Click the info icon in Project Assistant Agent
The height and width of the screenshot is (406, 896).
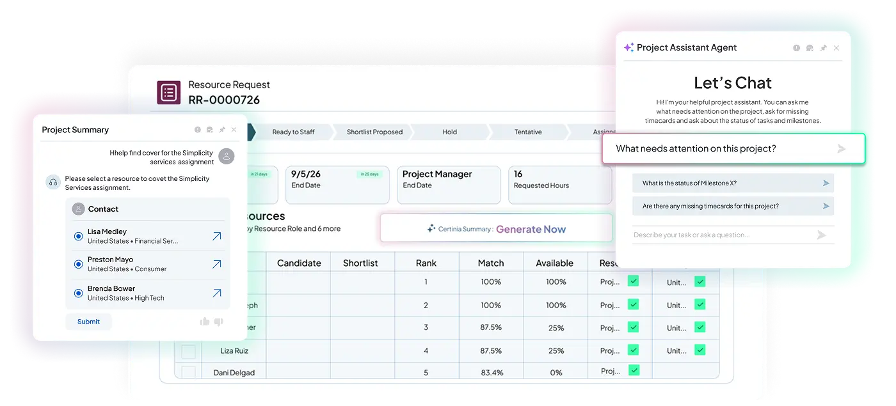(x=796, y=48)
